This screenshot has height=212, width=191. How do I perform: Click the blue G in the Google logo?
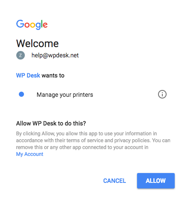[20, 24]
